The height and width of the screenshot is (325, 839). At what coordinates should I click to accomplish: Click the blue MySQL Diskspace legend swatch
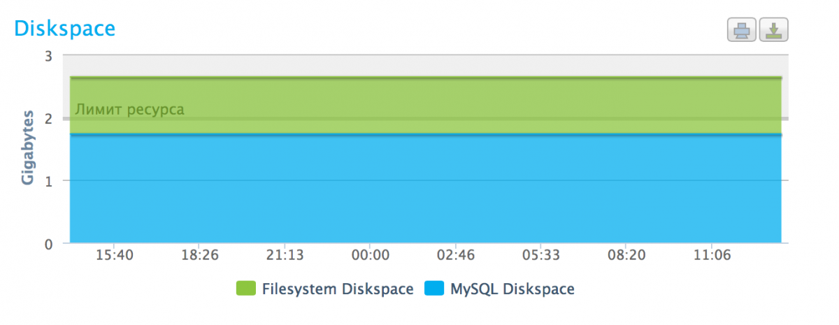(x=436, y=289)
